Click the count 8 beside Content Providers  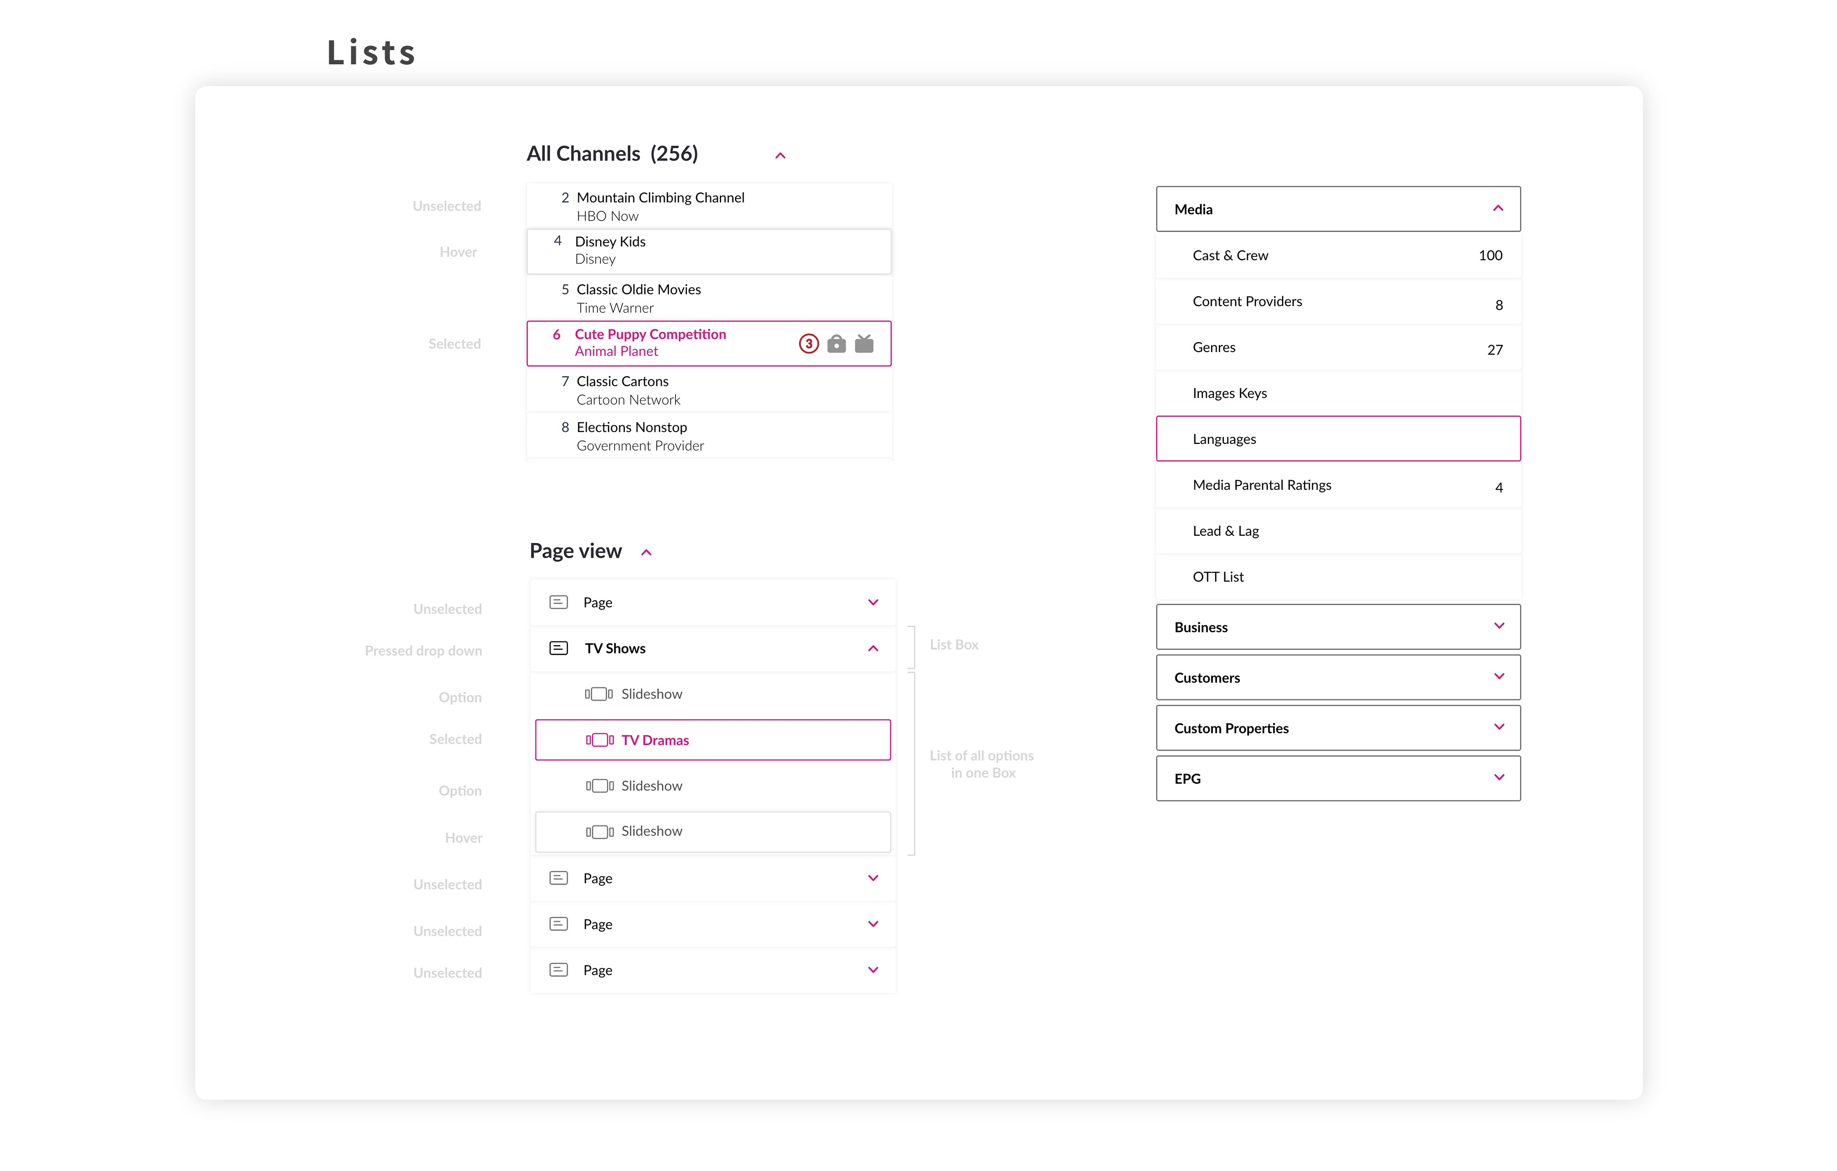[x=1498, y=305]
